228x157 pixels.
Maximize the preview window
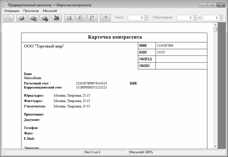pyautogui.click(x=212, y=5)
